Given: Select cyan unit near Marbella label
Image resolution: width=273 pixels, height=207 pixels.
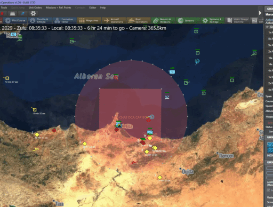Looking at the screenshot, I should point(13,34).
